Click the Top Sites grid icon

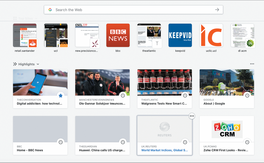[15, 18]
